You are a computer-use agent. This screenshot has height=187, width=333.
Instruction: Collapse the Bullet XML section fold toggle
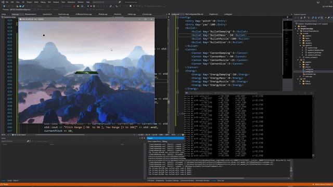pyautogui.click(x=178, y=28)
